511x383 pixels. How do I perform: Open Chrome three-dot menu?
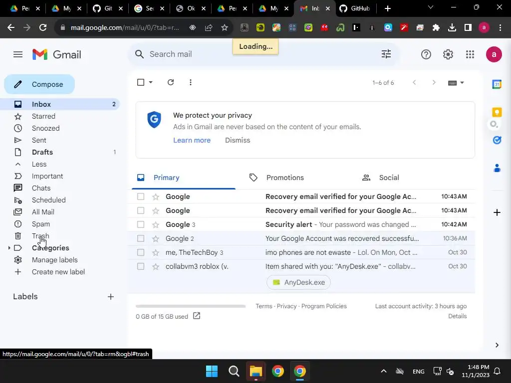[x=500, y=28]
